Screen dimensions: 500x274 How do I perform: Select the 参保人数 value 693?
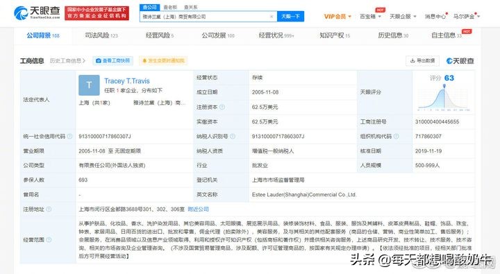[83, 180]
